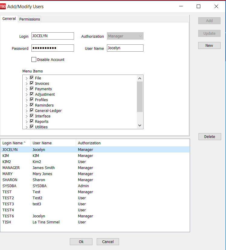Uncheck the Reminders menu item checkbox
Viewport: 226px width, 250px height.
pos(32,105)
